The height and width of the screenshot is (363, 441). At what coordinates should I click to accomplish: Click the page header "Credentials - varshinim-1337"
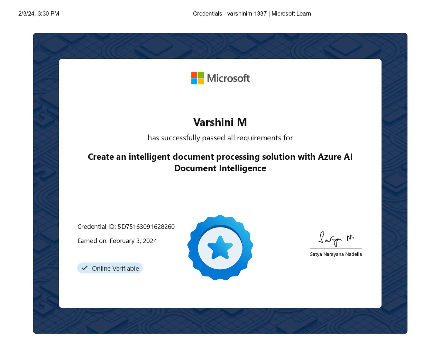(230, 13)
